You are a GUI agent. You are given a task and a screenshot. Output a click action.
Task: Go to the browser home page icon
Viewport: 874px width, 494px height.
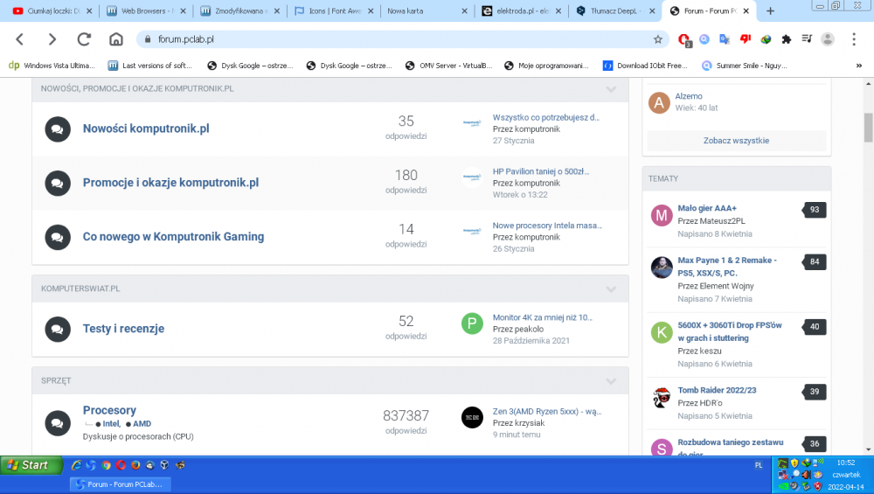coord(115,39)
